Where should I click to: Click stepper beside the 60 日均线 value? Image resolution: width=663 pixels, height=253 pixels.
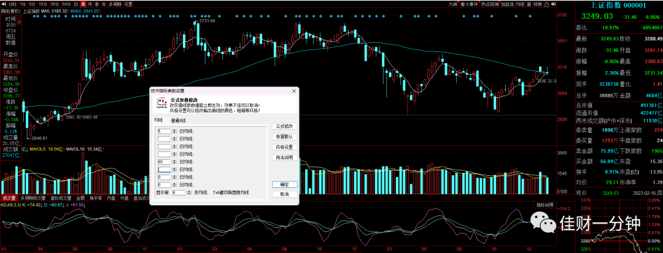pyautogui.click(x=174, y=162)
